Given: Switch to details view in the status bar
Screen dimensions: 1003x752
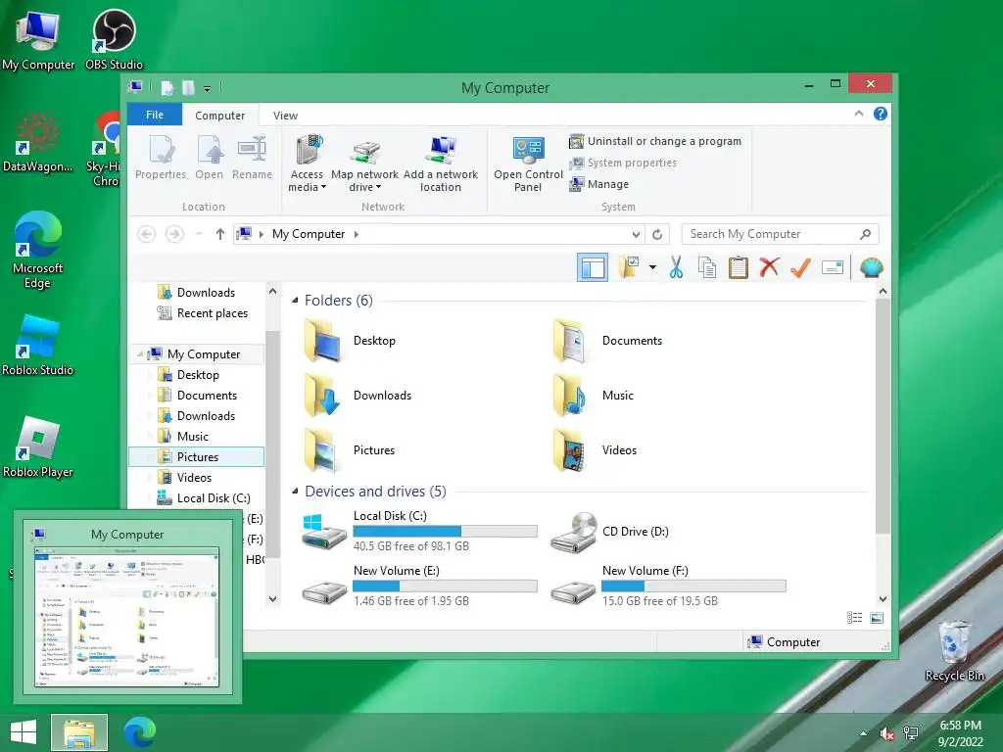Looking at the screenshot, I should (854, 617).
